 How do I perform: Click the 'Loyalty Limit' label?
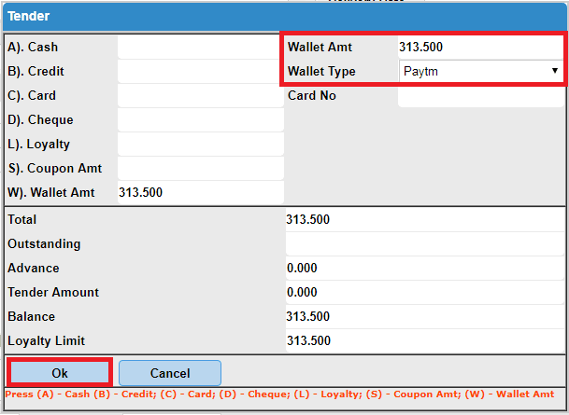click(x=47, y=340)
